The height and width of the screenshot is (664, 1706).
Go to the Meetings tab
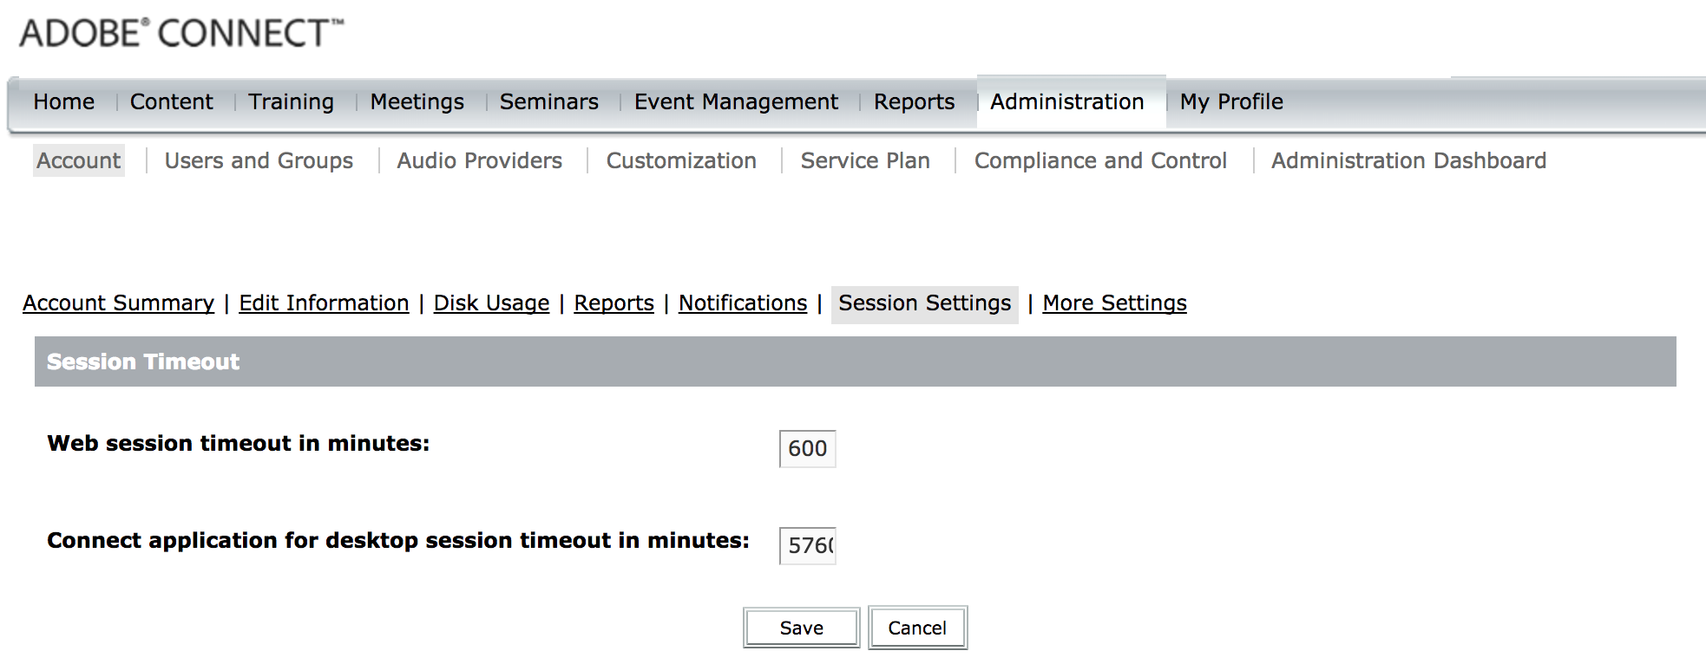click(416, 101)
